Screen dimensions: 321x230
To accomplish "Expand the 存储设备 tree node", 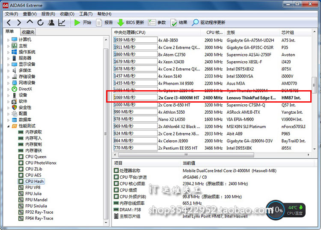I will (9, 77).
